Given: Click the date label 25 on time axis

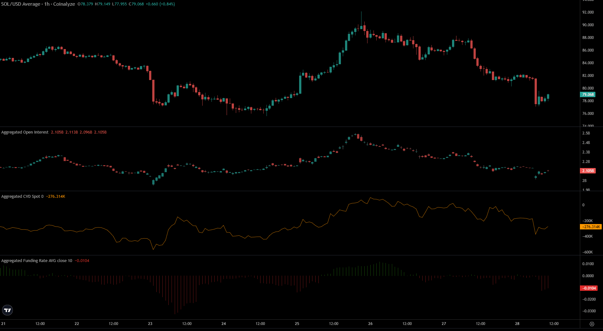Looking at the screenshot, I should 297,324.
